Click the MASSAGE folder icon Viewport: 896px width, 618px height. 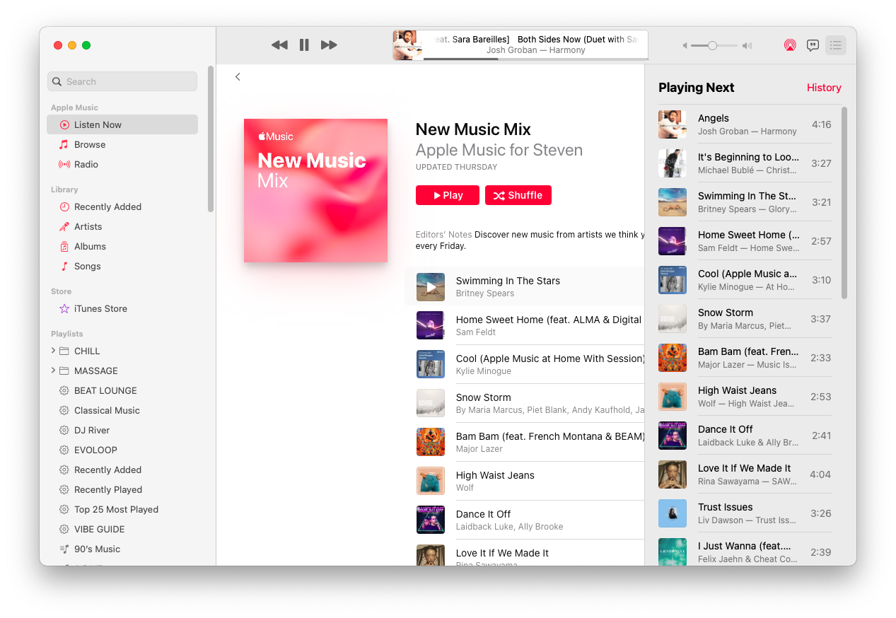64,371
